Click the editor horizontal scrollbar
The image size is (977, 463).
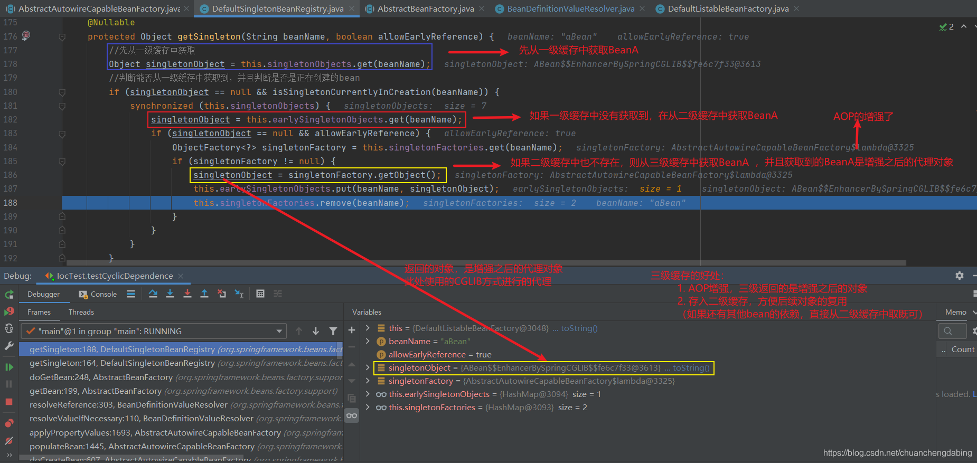[486, 262]
